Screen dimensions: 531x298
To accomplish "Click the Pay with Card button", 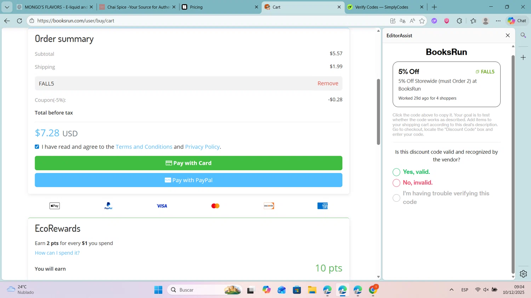I will click(188, 163).
